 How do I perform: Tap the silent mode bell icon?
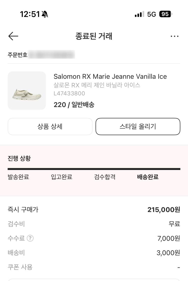click(x=46, y=14)
